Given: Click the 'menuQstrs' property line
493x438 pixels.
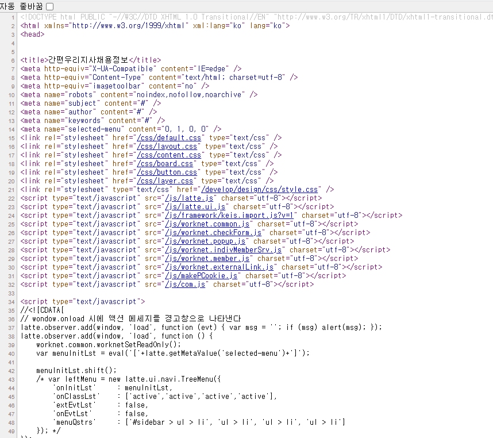Looking at the screenshot, I should point(199,422).
